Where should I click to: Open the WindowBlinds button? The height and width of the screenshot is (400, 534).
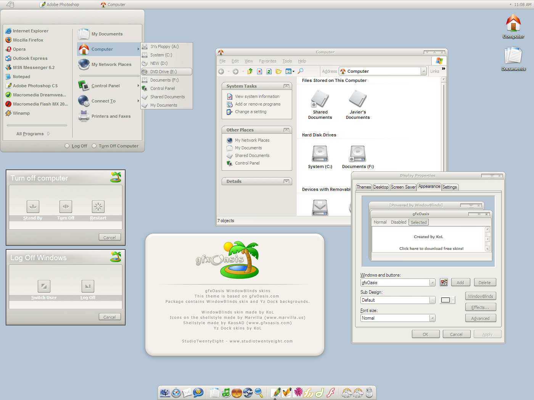click(481, 296)
